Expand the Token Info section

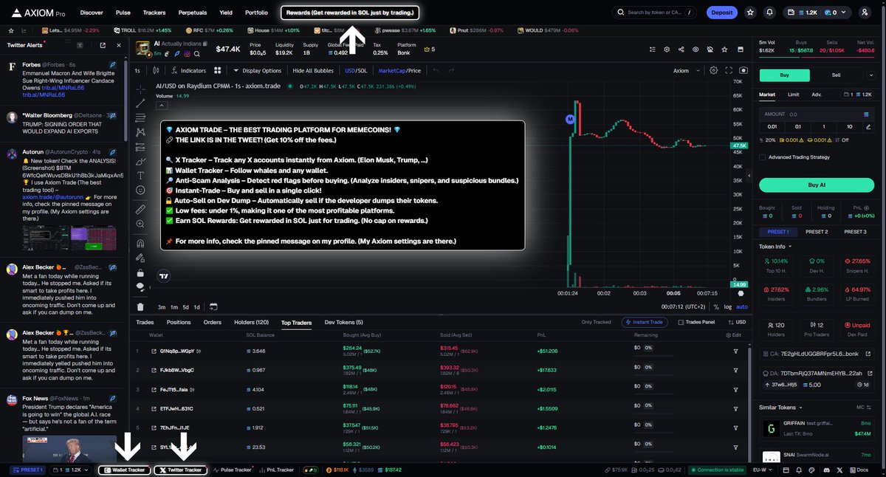point(775,247)
